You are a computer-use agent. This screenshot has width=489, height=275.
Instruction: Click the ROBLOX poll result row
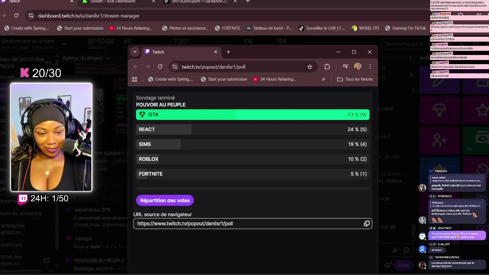(253, 159)
